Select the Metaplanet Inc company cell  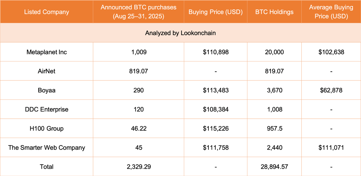pos(46,52)
